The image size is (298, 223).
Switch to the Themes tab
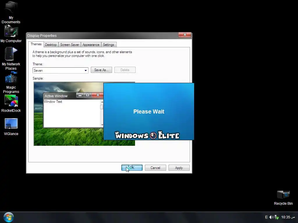point(36,44)
